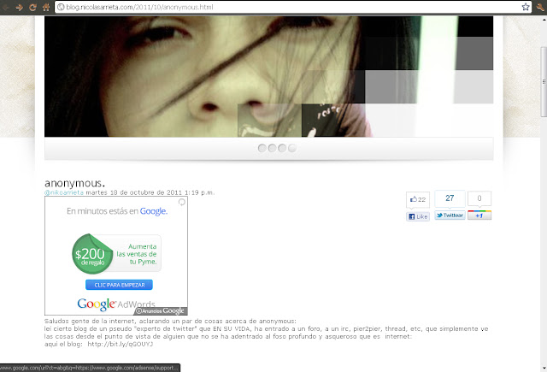Click the 0 plus-one count bubble
The width and height of the screenshot is (547, 372).
[479, 198]
